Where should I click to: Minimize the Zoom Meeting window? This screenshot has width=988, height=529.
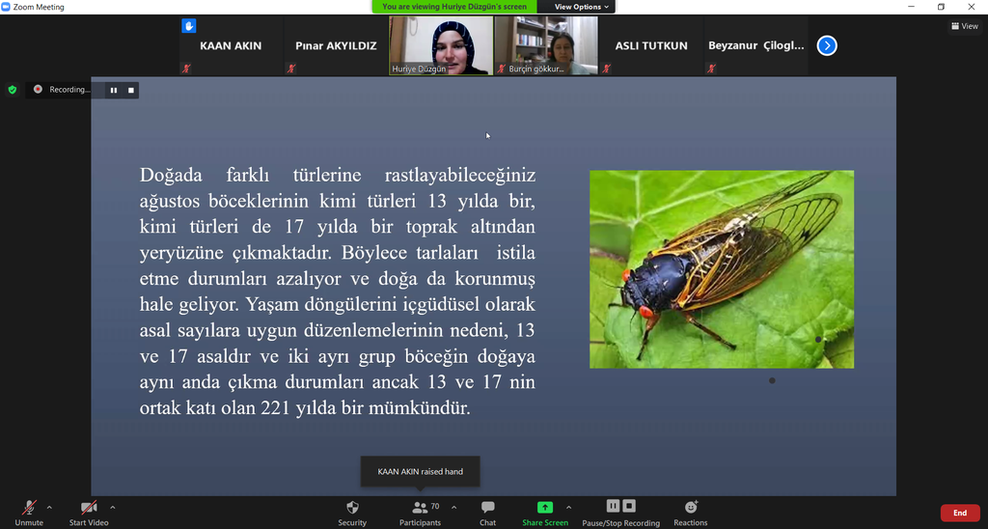coord(911,7)
